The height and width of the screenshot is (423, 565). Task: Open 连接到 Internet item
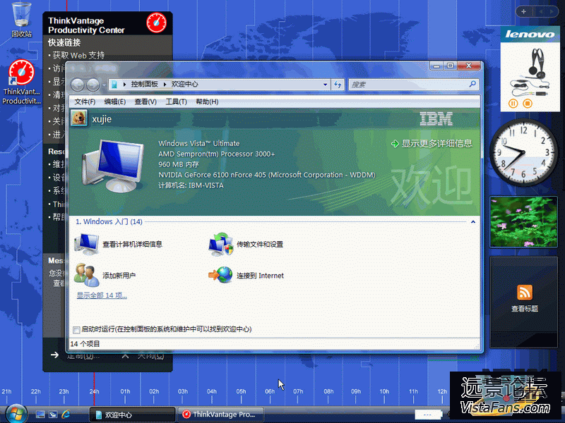tap(220, 275)
